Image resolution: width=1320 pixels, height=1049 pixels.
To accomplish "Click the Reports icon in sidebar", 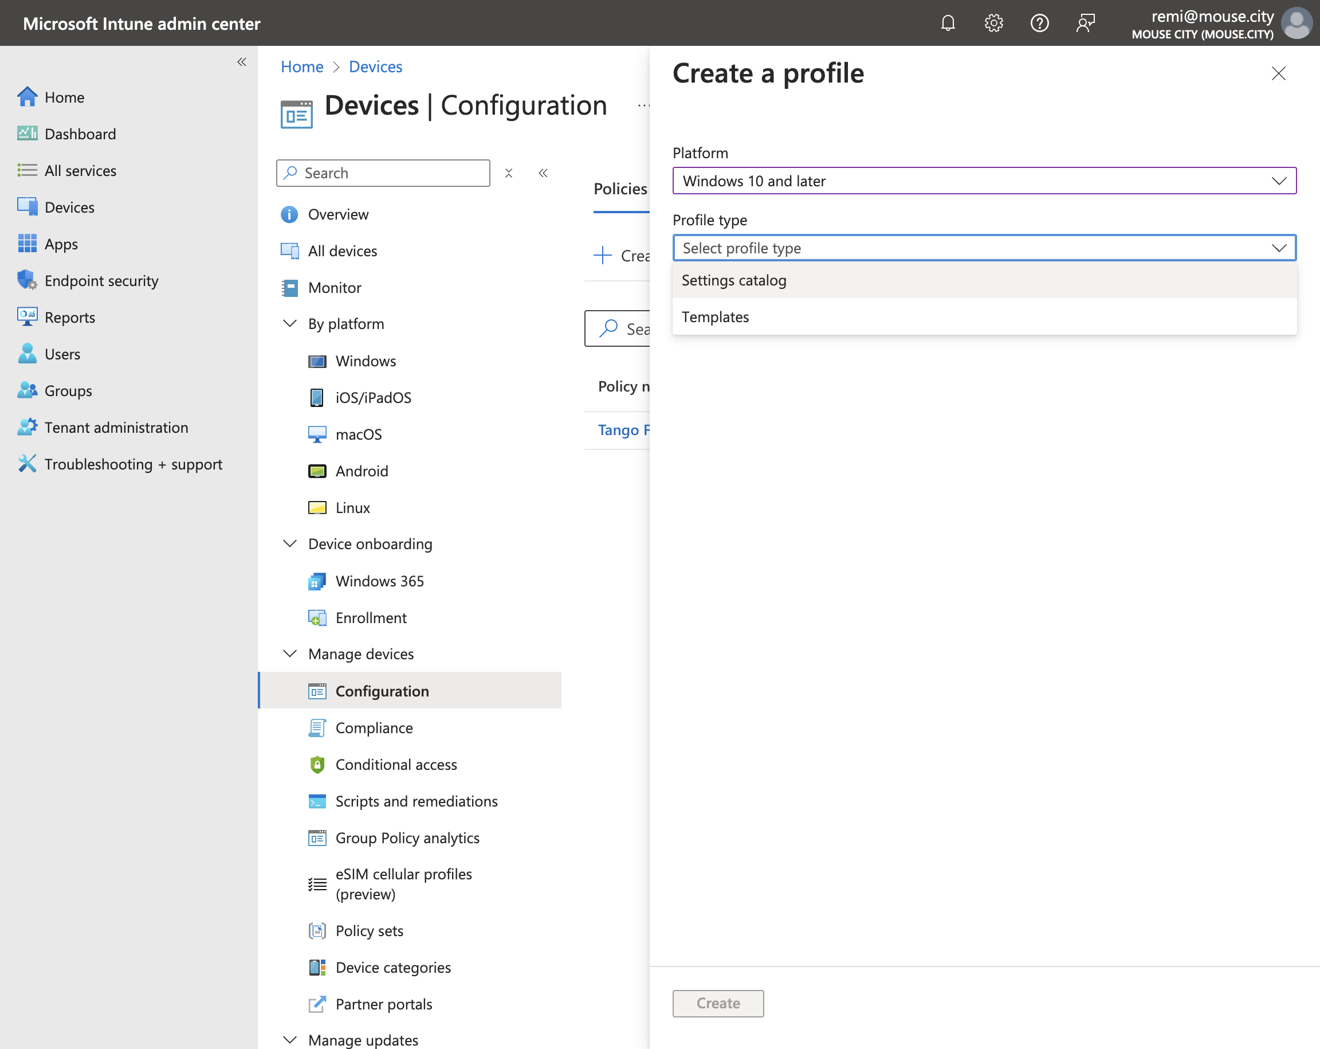I will (27, 317).
